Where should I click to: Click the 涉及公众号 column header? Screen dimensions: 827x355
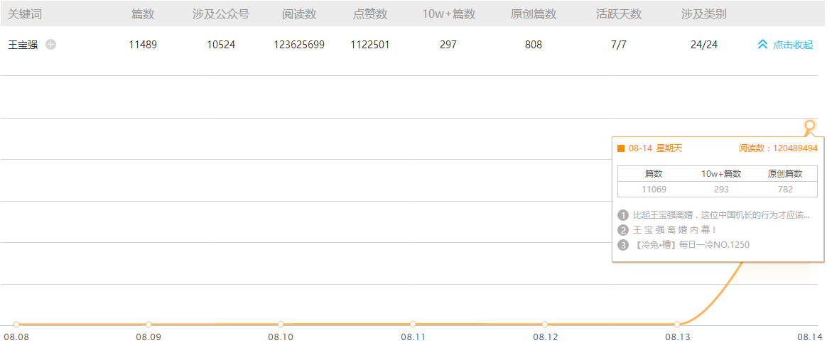pyautogui.click(x=221, y=14)
